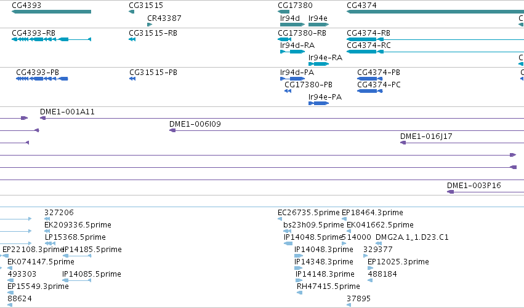The height and width of the screenshot is (308, 524).
Task: Select the RH47415.5prime EST
Action: pyautogui.click(x=299, y=293)
